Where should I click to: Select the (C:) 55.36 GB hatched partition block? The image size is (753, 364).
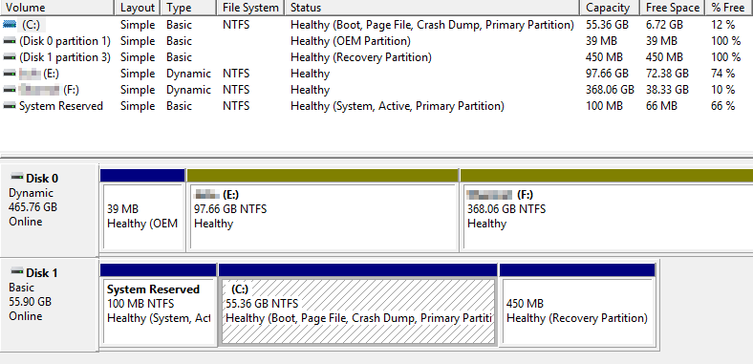[357, 304]
